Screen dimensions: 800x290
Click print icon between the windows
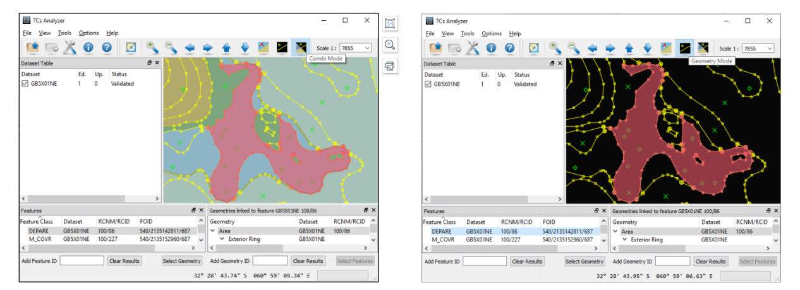pos(390,66)
